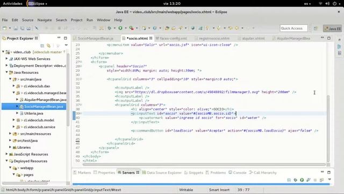Click the power icon in the system bar
Viewport: 344px width, 194px height.
[334, 4]
